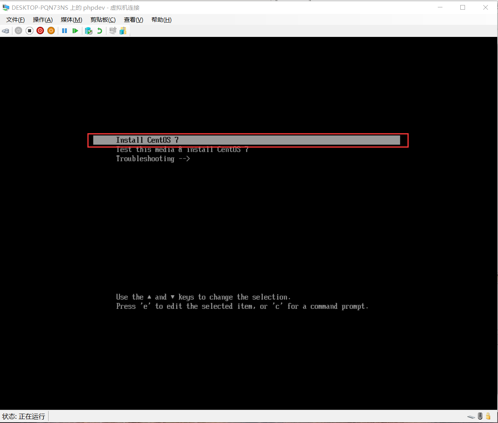Click the VM connection icon in title bar
This screenshot has height=423, width=498.
click(6, 7)
